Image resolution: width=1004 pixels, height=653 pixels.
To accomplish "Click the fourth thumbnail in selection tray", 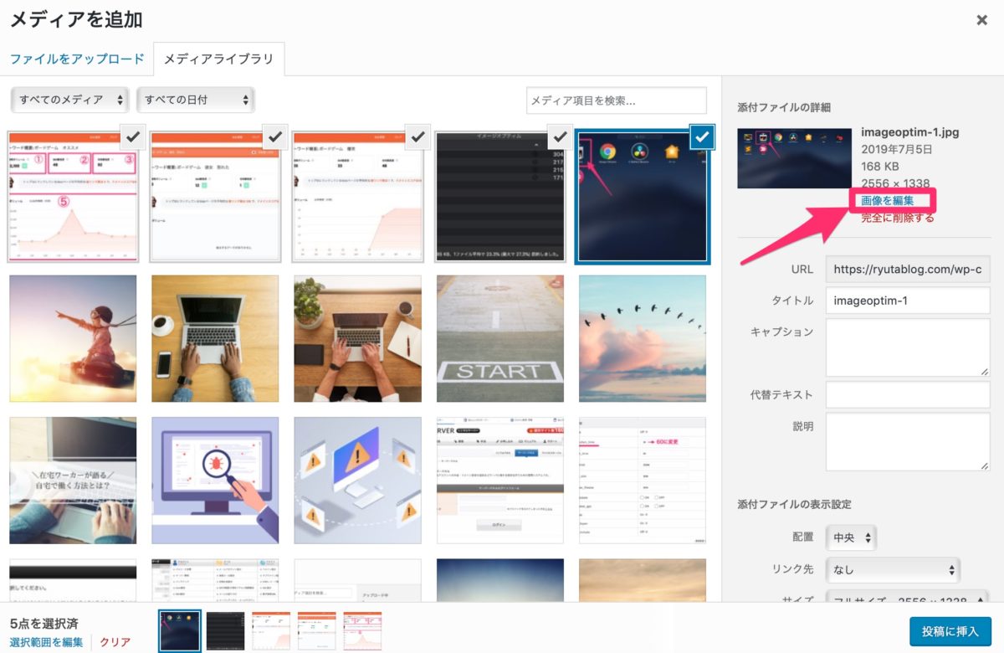I will 317,631.
